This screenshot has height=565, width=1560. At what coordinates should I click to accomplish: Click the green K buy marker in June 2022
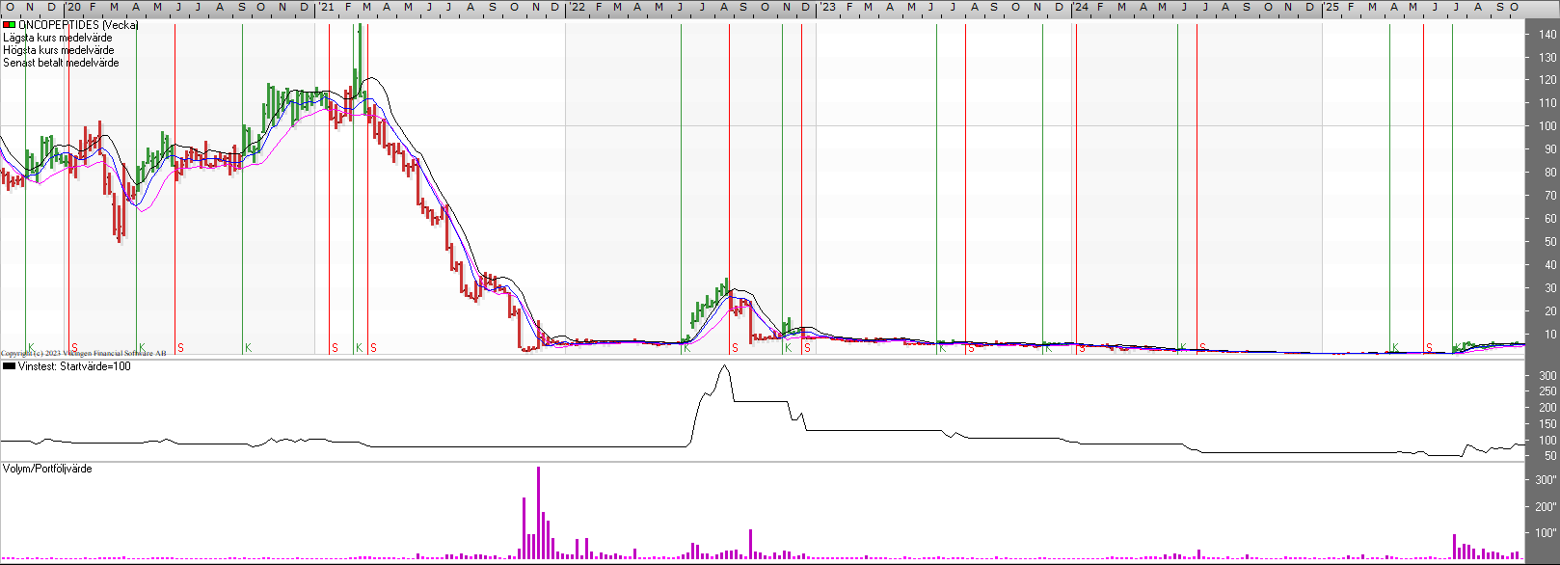(x=686, y=348)
